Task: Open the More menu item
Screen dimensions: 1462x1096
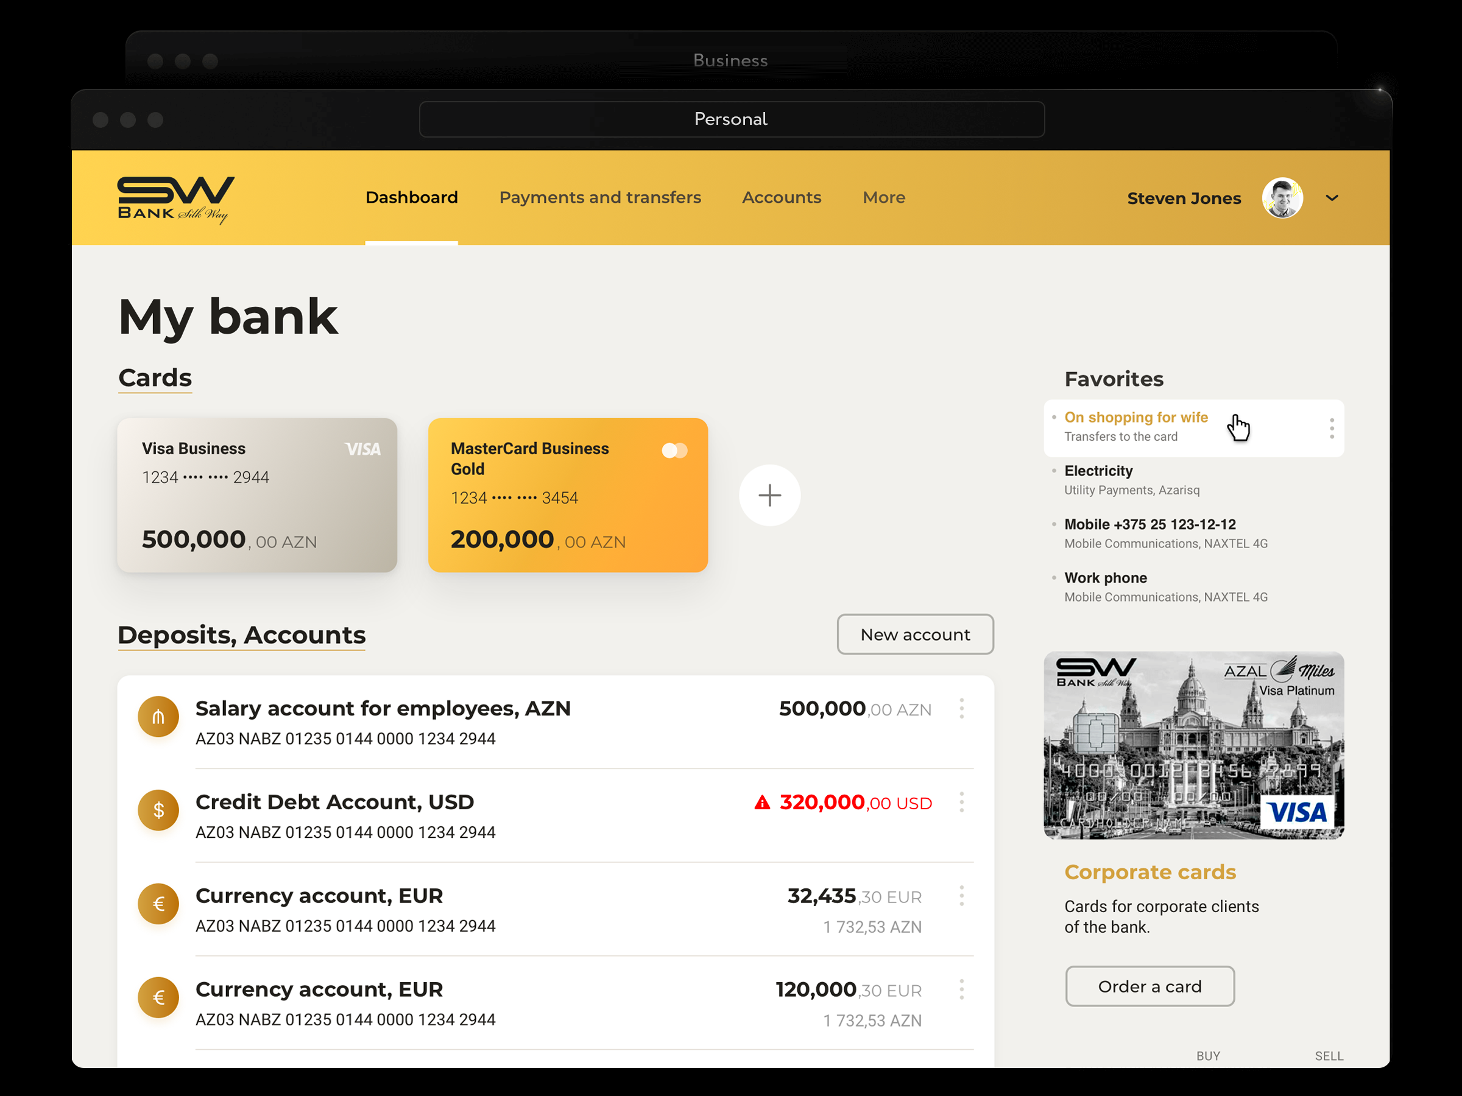Action: coord(884,197)
